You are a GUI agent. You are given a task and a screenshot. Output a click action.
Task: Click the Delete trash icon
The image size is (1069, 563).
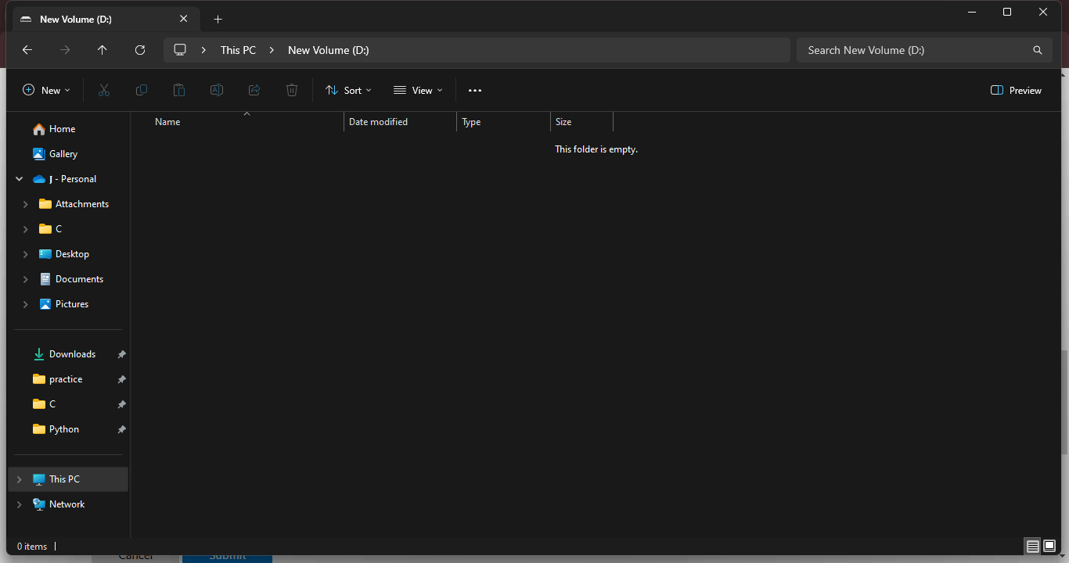292,91
